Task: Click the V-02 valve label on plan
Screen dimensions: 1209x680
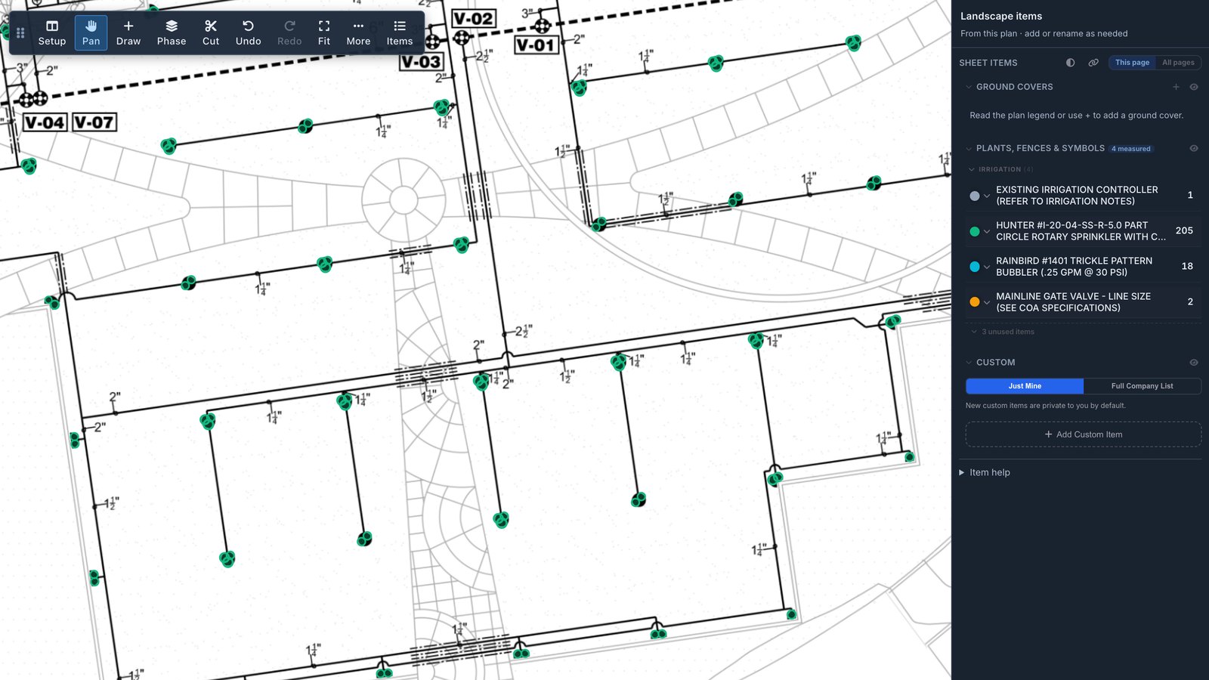Action: [474, 19]
